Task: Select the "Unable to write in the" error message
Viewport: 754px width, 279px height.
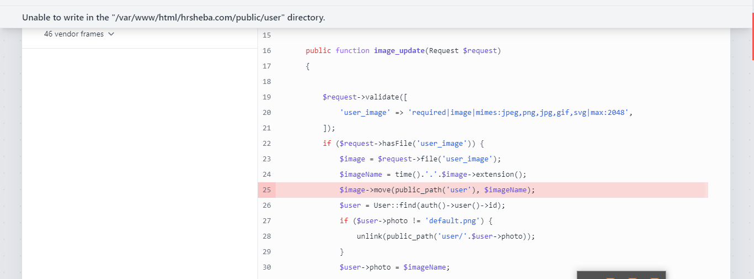Action: tap(173, 18)
